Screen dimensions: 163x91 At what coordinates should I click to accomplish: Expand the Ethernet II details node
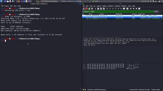(x=83, y=40)
